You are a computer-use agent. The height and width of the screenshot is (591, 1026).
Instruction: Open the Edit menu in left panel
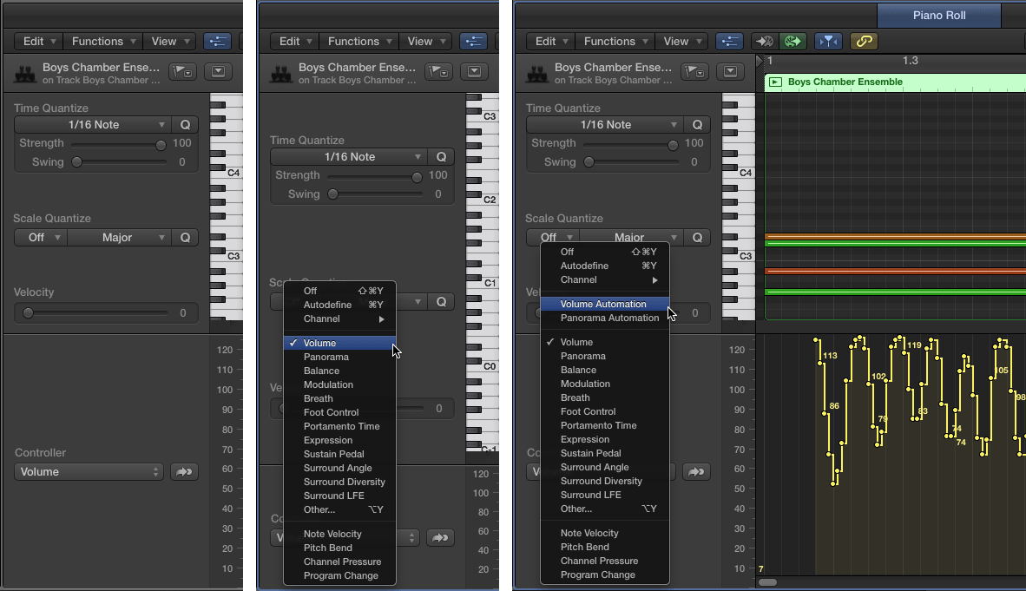(x=39, y=42)
